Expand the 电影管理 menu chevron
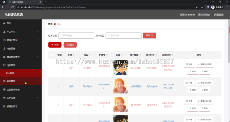The image size is (230, 122). [38, 48]
